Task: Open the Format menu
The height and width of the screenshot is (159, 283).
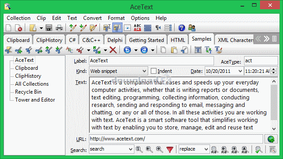Action: [x=116, y=18]
